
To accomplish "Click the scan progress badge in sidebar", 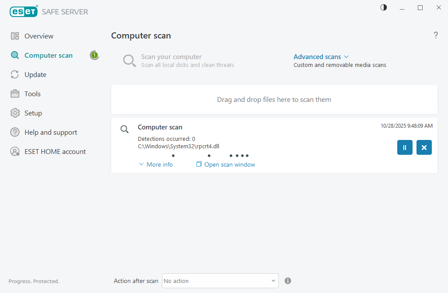I will [94, 56].
